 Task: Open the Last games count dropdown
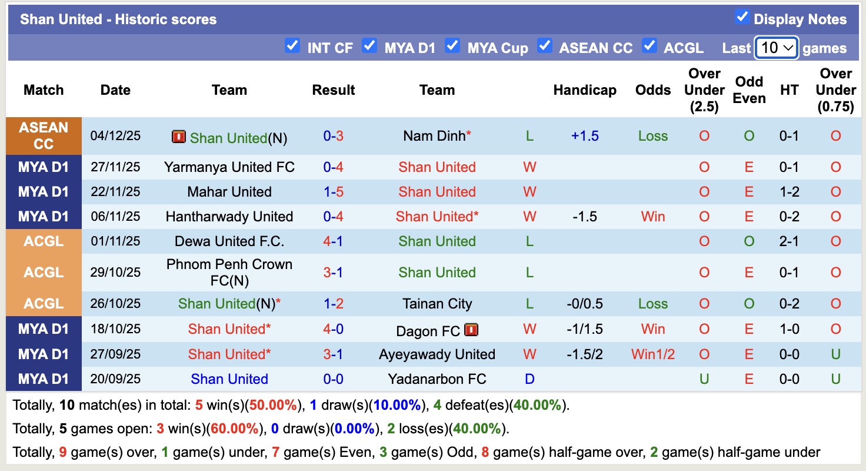pos(776,47)
